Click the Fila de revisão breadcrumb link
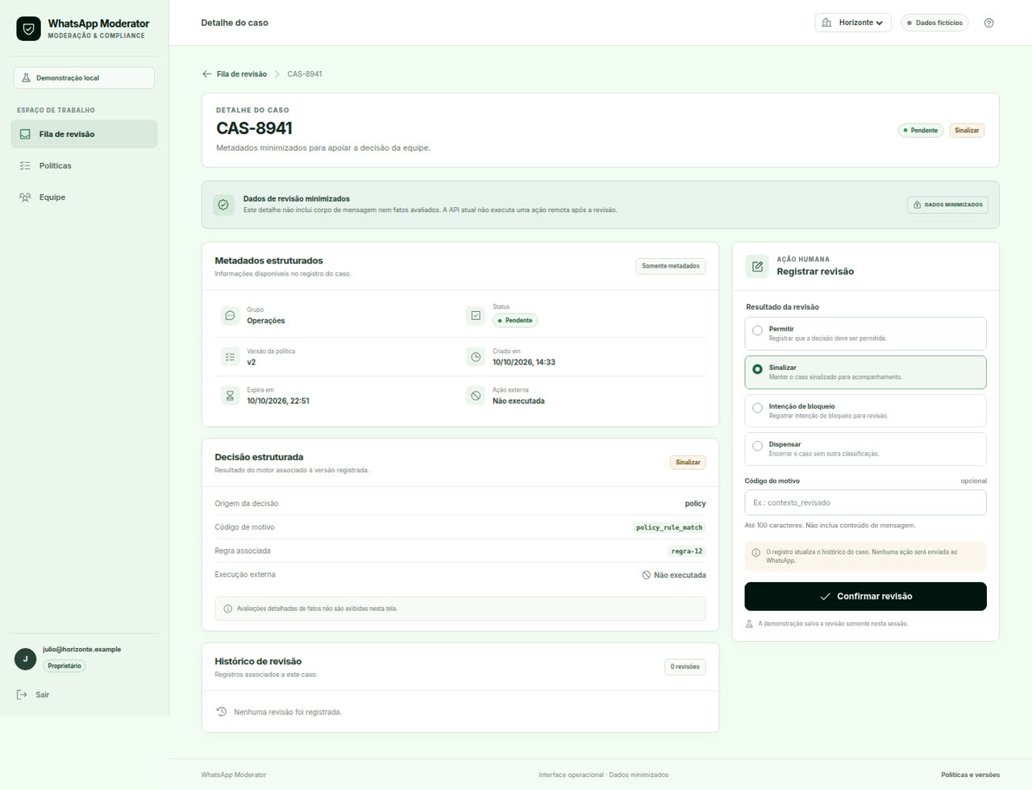Viewport: 1032px width, 790px height. point(241,74)
